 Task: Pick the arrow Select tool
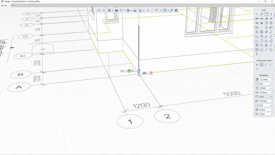[257, 14]
